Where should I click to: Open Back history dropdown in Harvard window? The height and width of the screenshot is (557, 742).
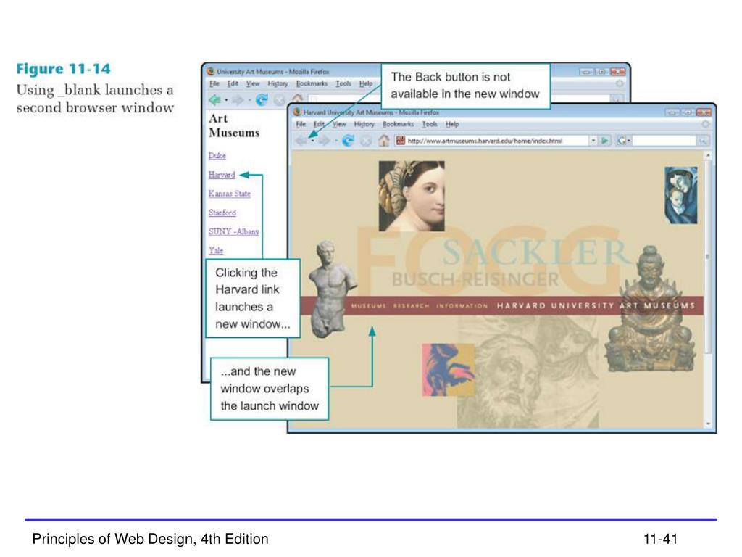click(312, 141)
